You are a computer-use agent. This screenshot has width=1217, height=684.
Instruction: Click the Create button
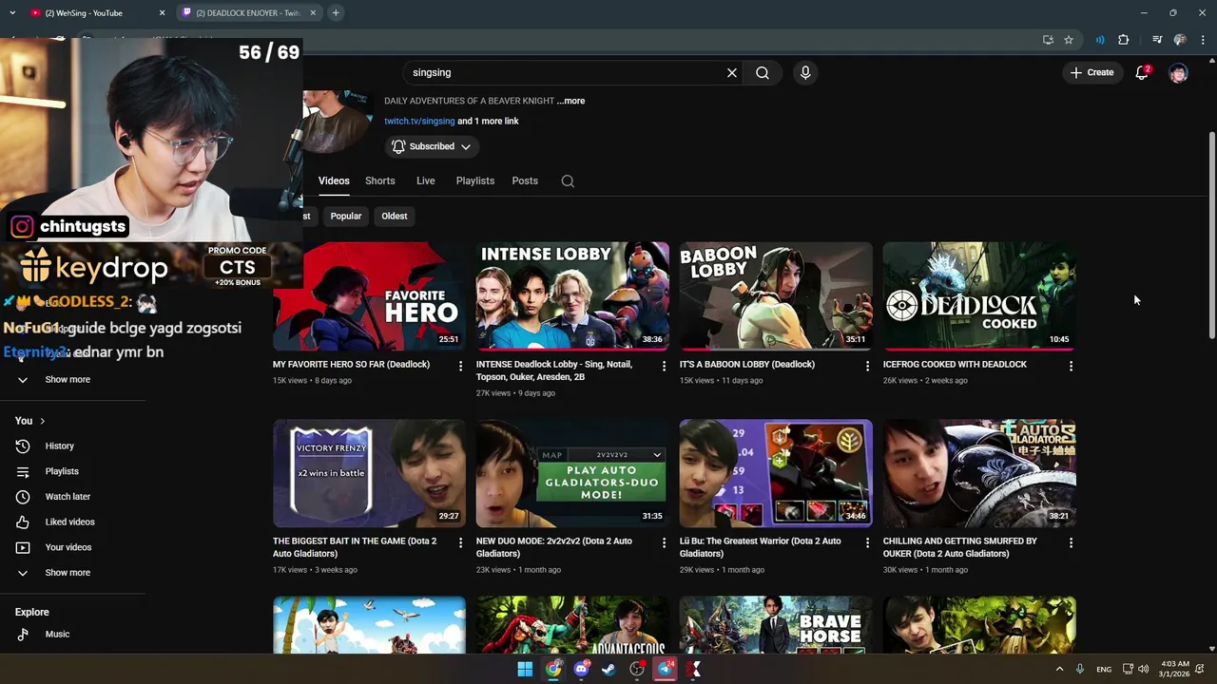point(1091,72)
